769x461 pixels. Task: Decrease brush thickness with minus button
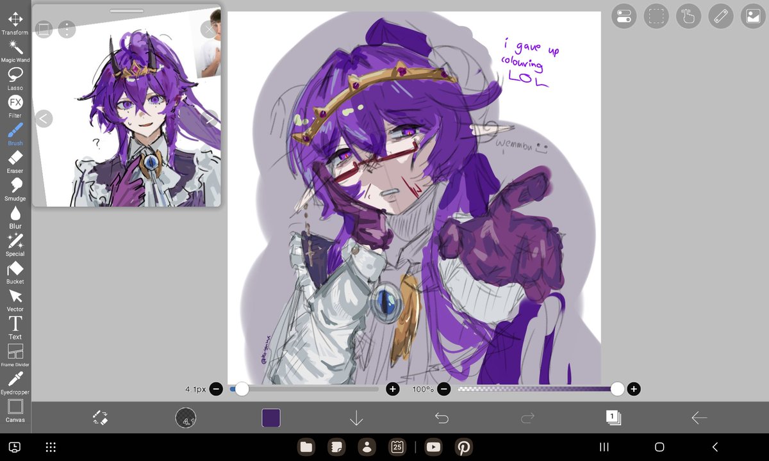click(x=217, y=389)
